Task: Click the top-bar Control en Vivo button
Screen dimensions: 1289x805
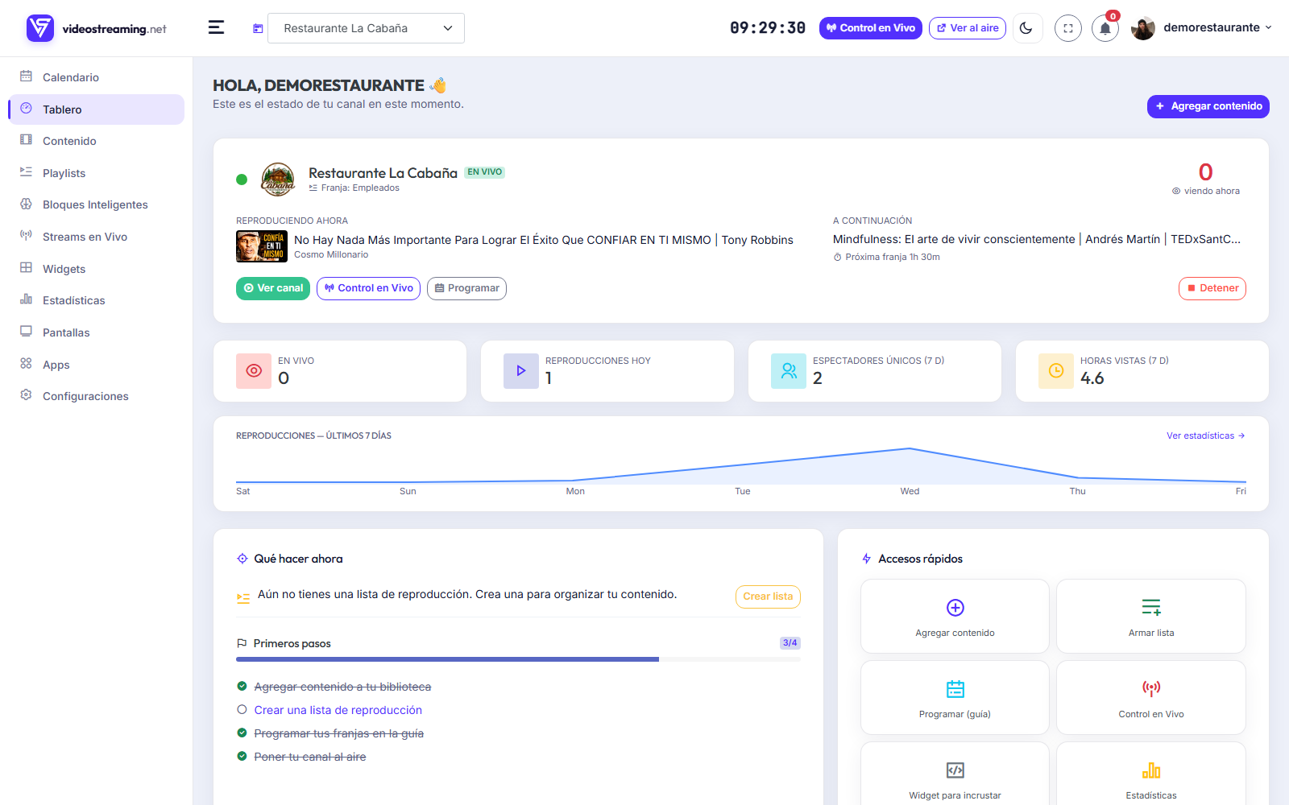Action: 870,28
